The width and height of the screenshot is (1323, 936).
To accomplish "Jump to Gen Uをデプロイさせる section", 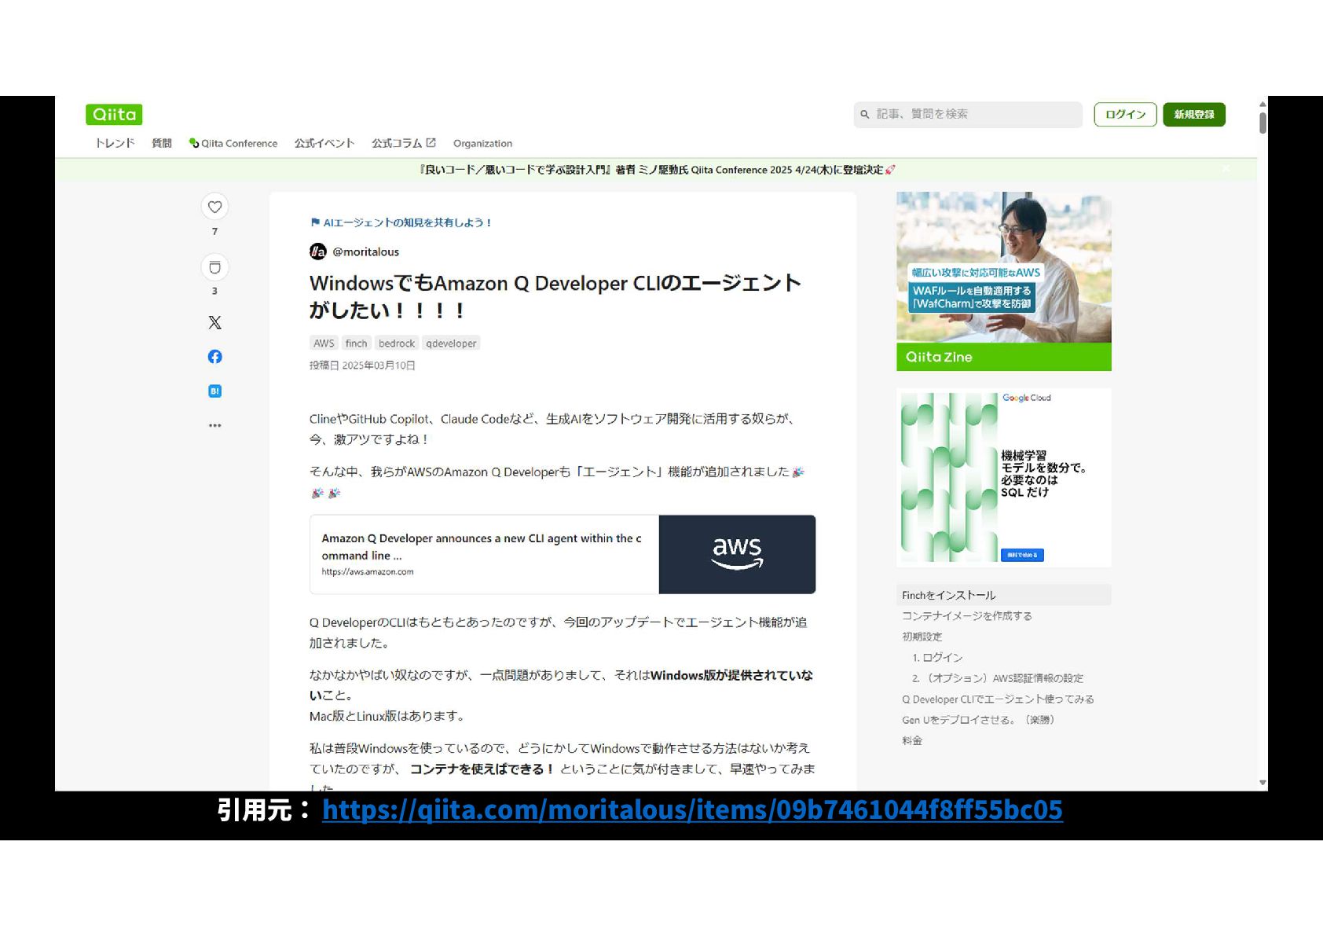I will [x=978, y=719].
